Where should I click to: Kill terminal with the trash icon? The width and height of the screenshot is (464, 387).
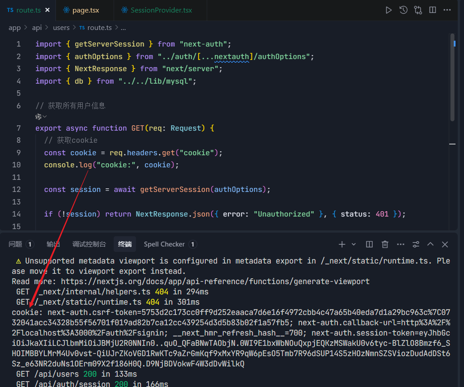point(385,244)
